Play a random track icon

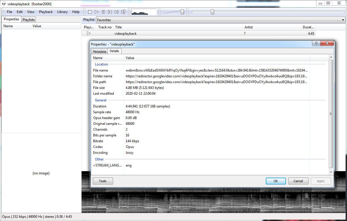click(x=123, y=12)
